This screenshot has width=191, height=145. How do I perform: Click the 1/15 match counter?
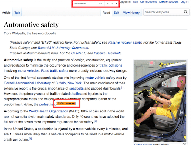pyautogui.click(x=101, y=4)
